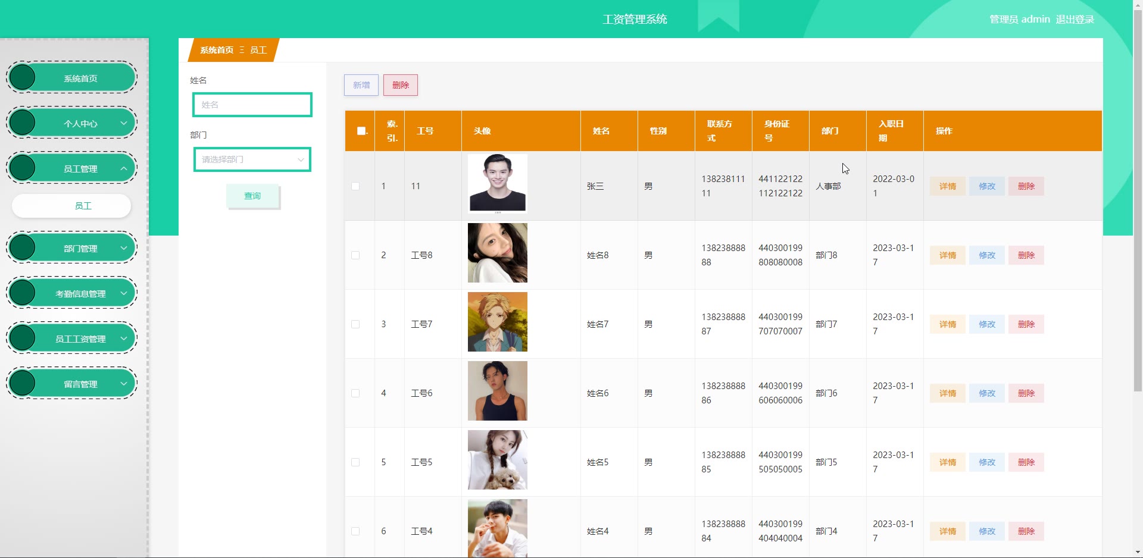Log out via 退出登录
This screenshot has width=1143, height=558.
click(x=1075, y=19)
